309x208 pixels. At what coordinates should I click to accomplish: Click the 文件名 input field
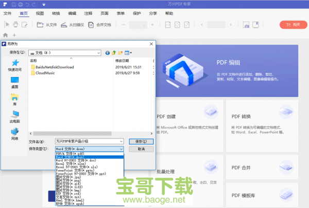pyautogui.click(x=89, y=141)
